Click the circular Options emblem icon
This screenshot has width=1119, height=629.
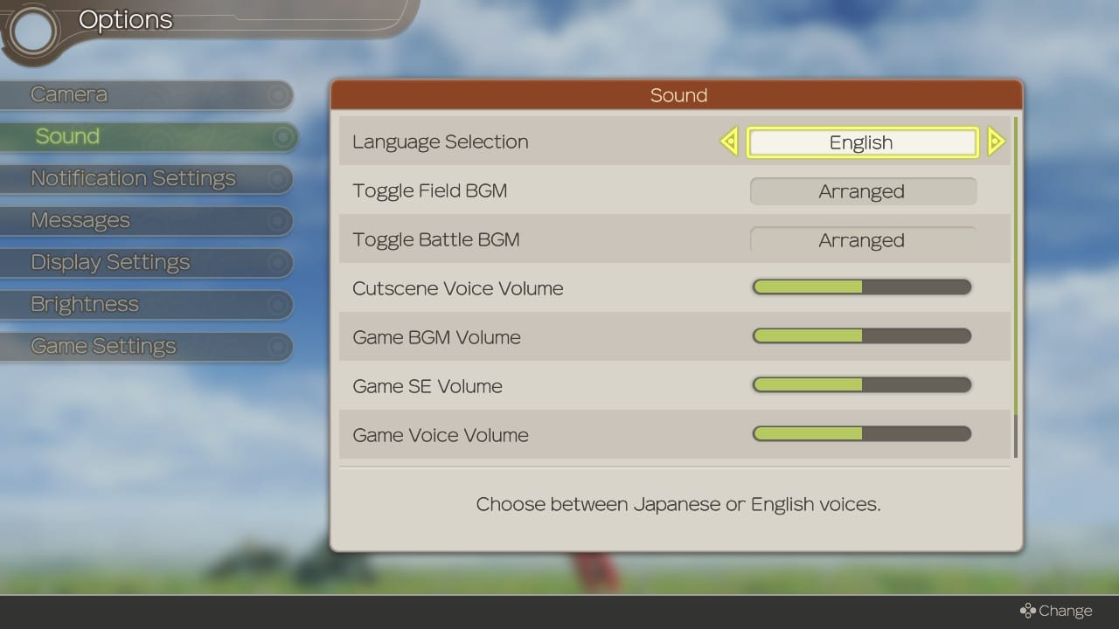33,31
